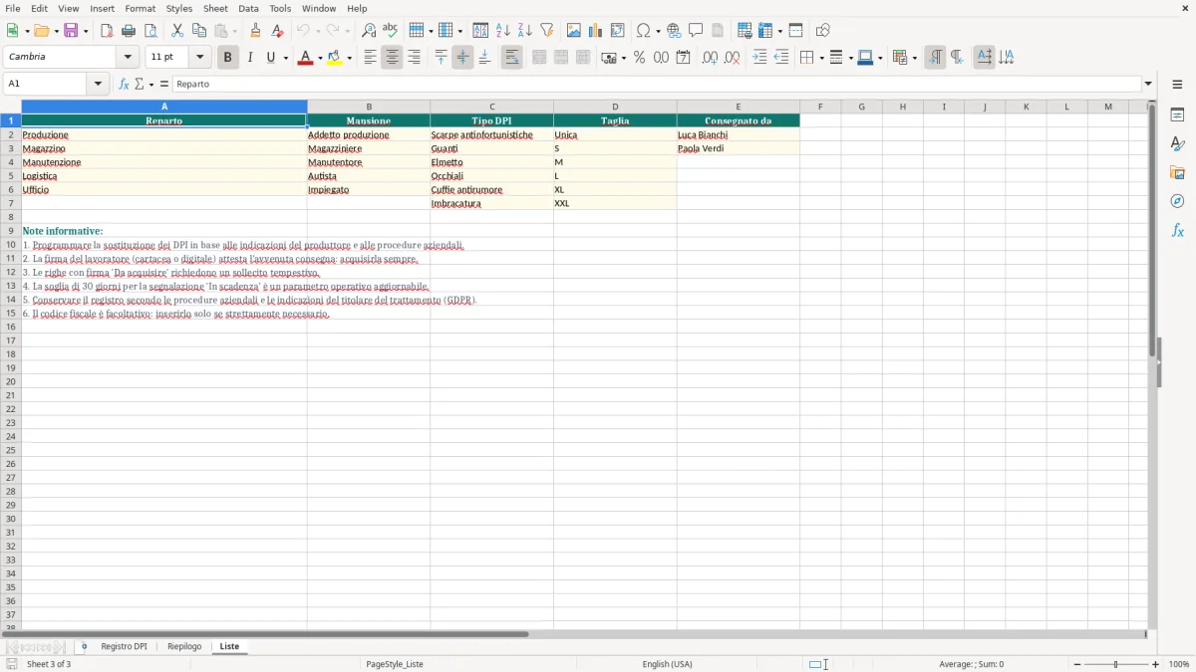
Task: Toggle Bold formatting
Action: [227, 58]
